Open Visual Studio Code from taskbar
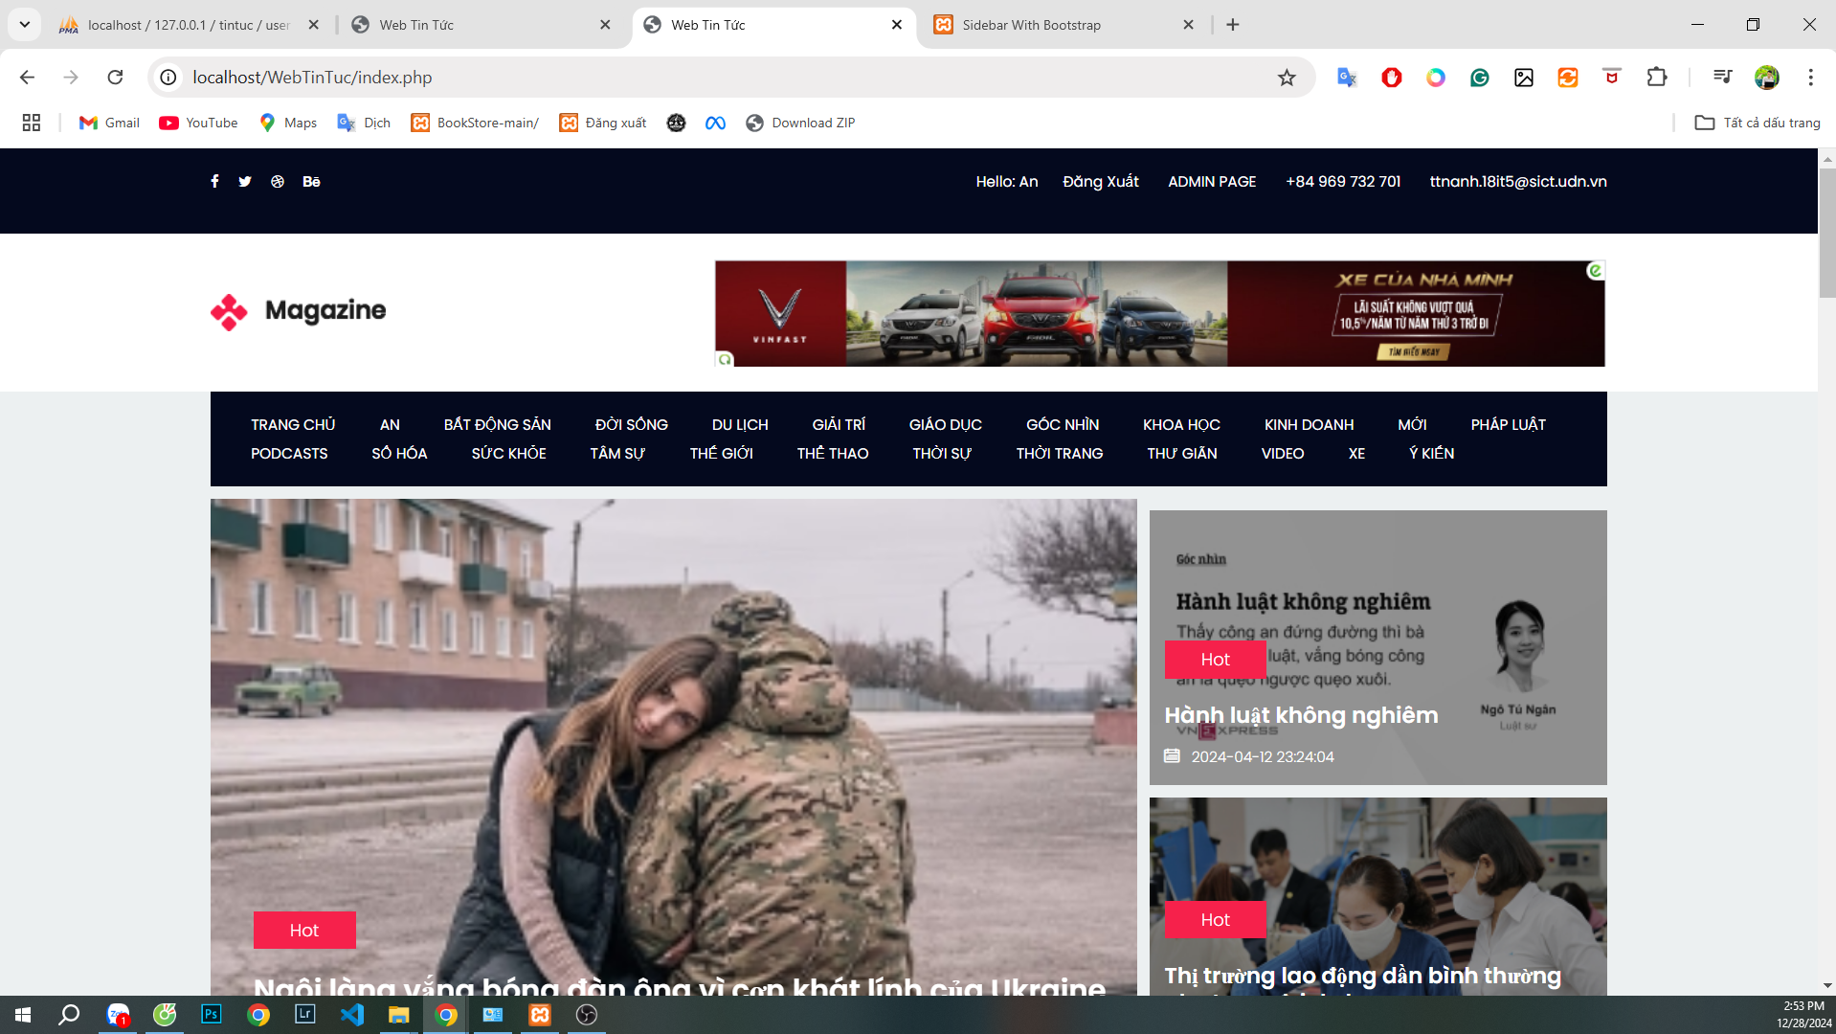The width and height of the screenshot is (1836, 1034). (352, 1015)
